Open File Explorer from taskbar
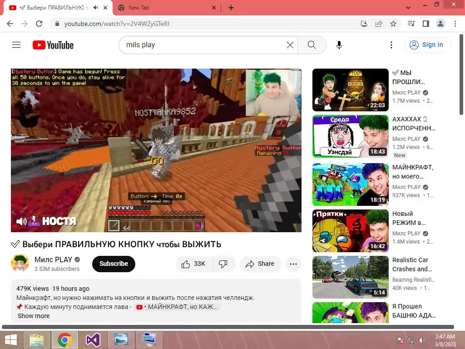The width and height of the screenshot is (465, 349). tap(36, 340)
